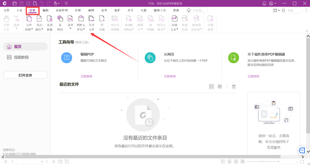Click the zoom out minus button
This screenshot has width=310, height=165.
click(x=247, y=162)
